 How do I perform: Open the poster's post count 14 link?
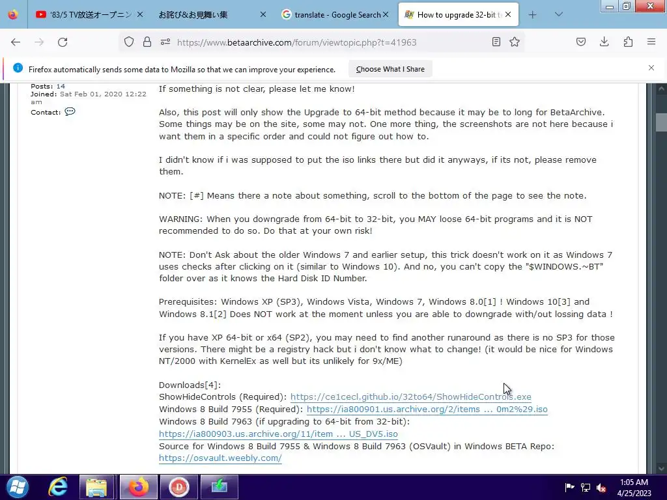coord(61,87)
